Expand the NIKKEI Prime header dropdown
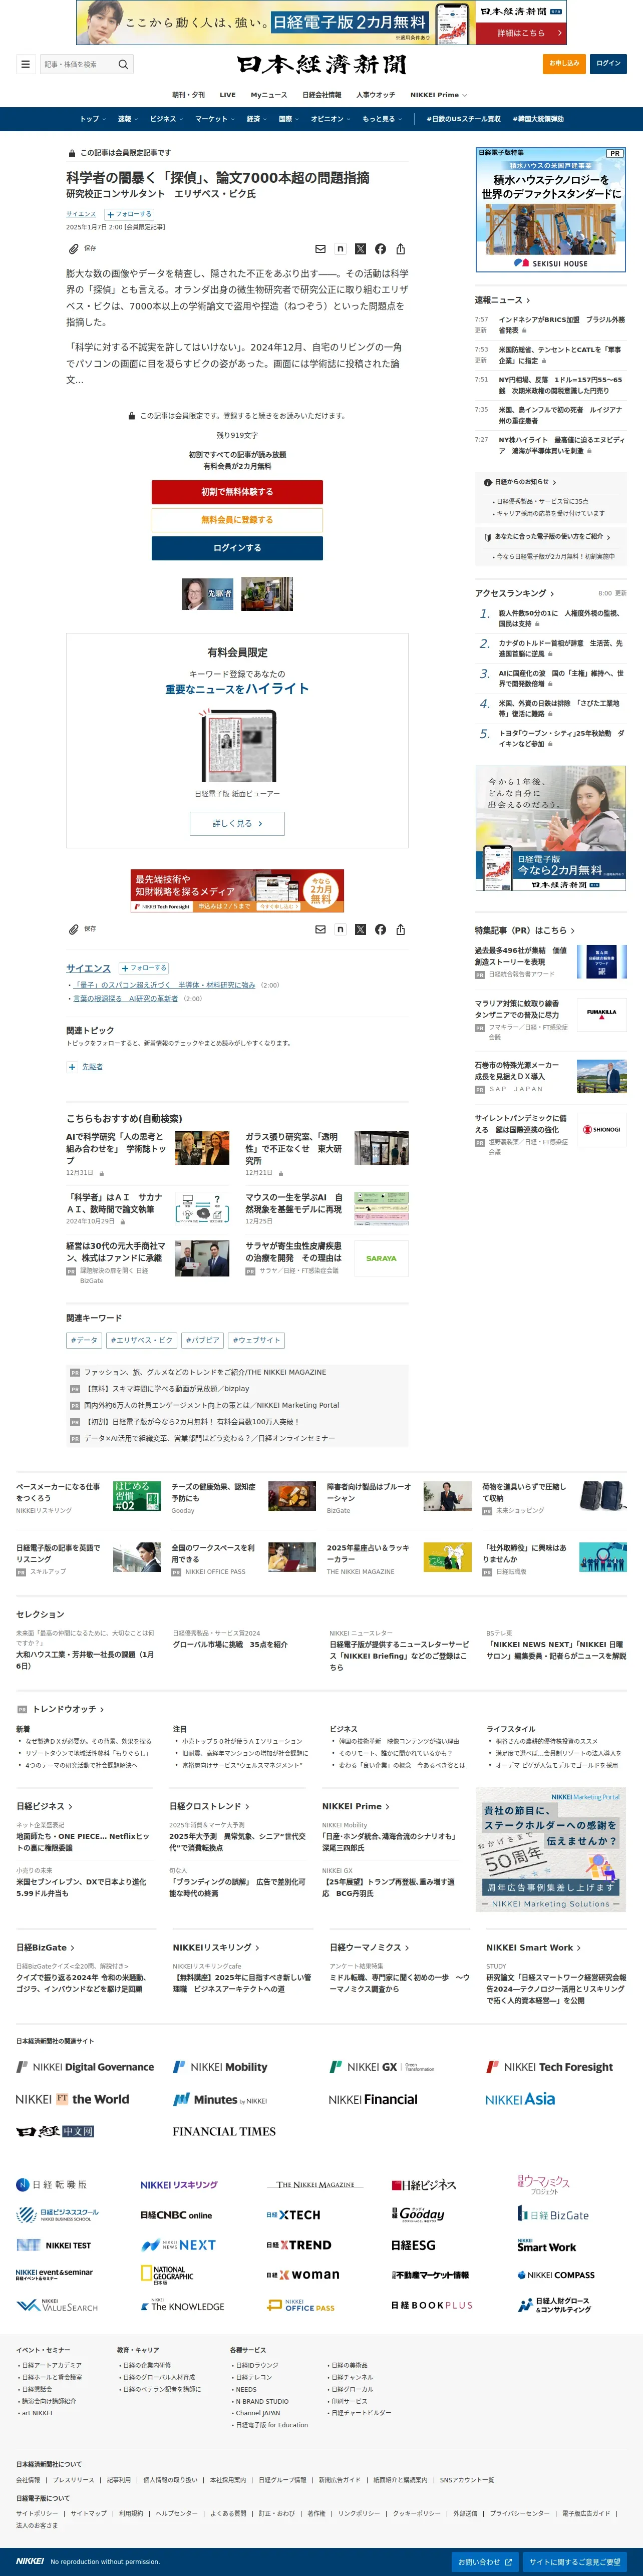 [x=438, y=95]
